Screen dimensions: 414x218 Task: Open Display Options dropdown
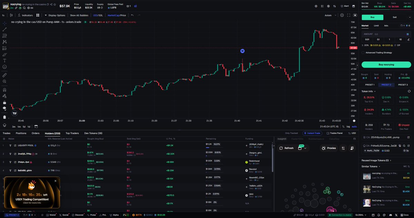click(x=55, y=15)
